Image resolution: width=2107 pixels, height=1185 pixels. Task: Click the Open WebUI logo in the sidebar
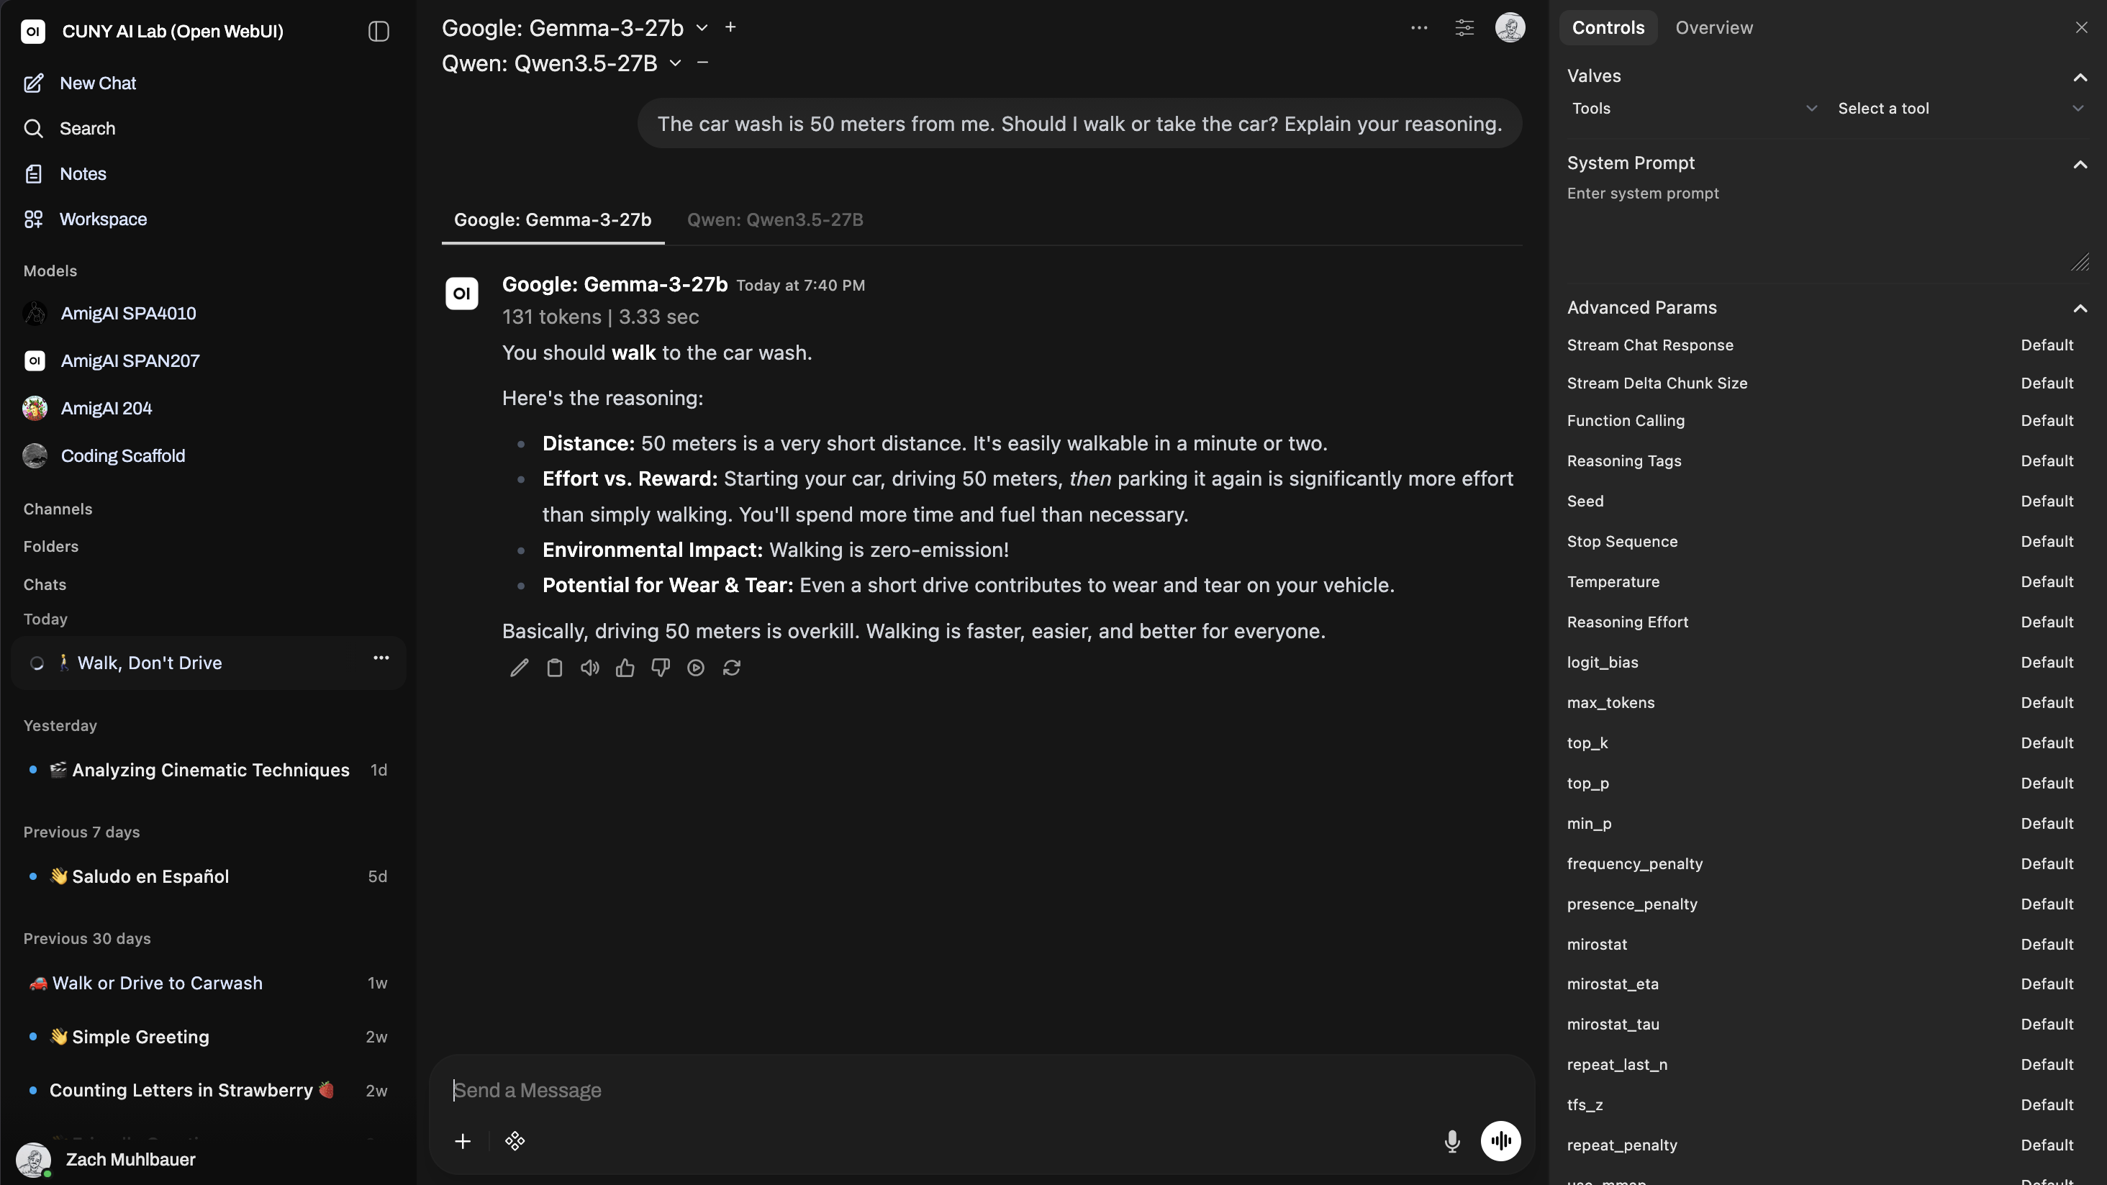click(32, 31)
